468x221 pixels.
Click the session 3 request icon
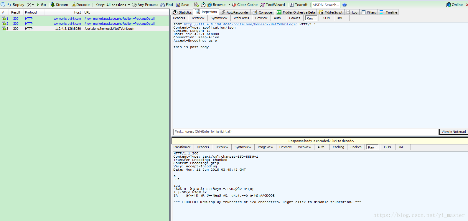tap(4, 29)
